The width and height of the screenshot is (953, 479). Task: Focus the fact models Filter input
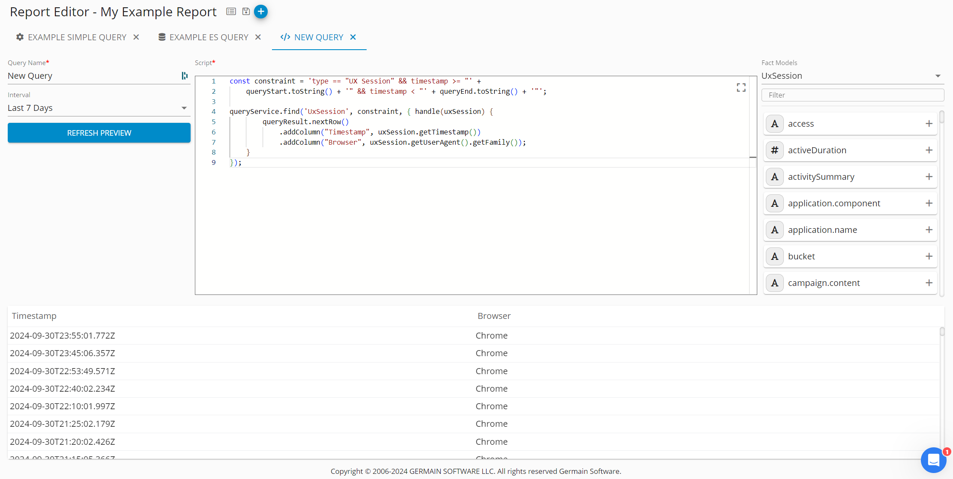852,95
